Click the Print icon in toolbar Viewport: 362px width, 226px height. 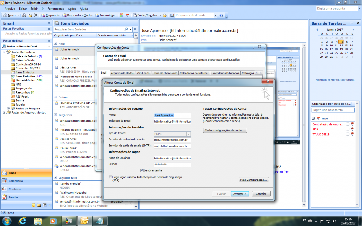24,15
